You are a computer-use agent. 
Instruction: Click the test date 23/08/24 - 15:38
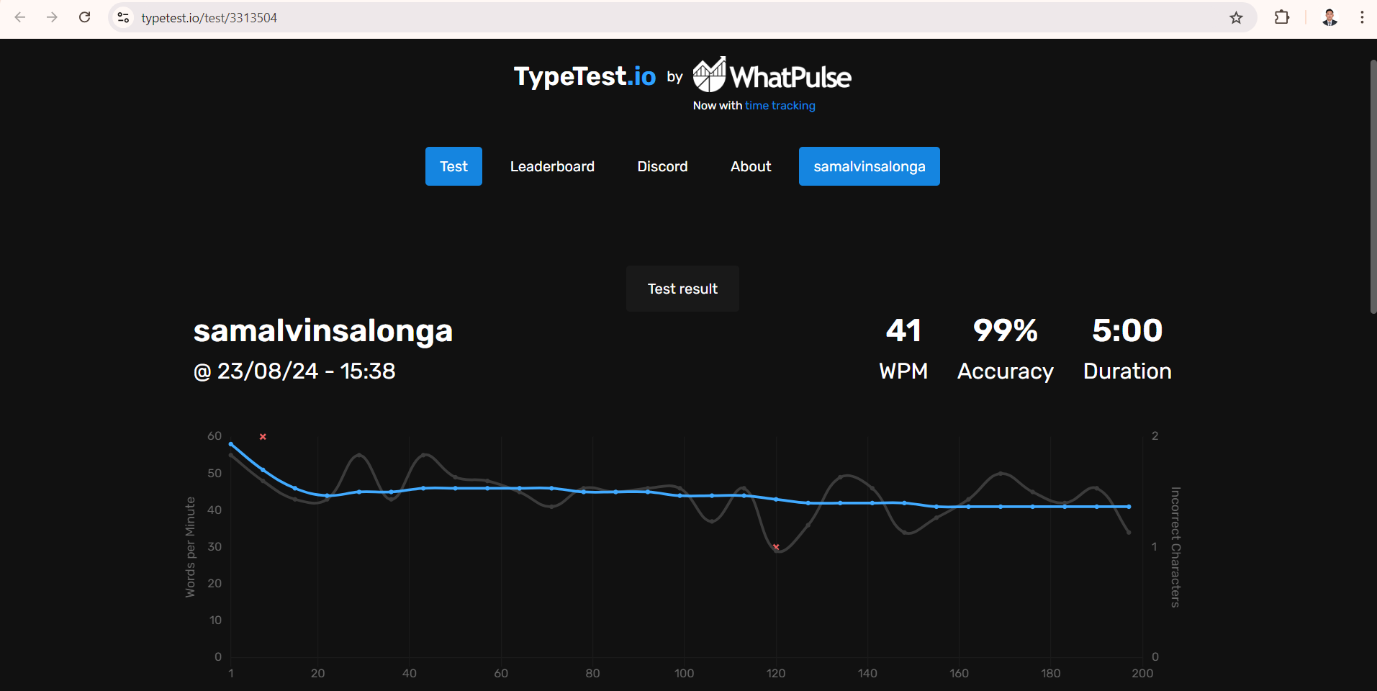(294, 371)
